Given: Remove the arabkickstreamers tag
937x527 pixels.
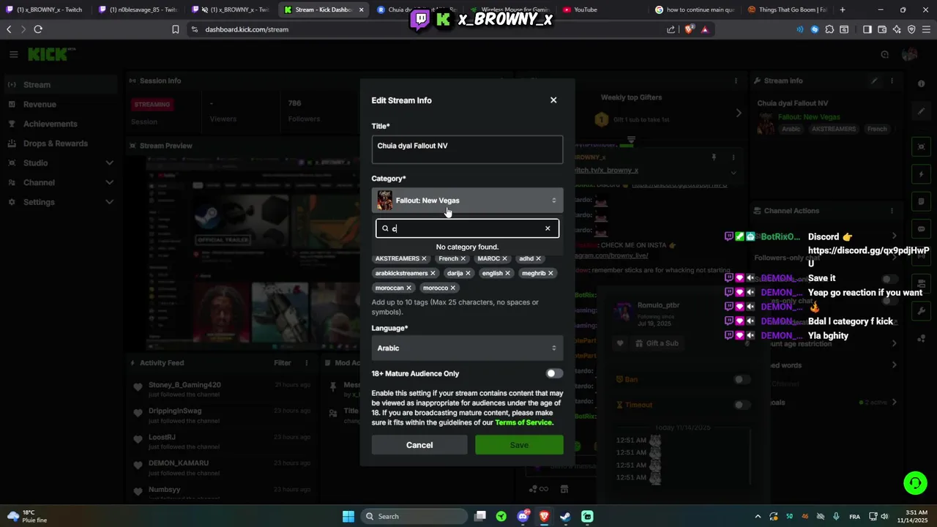Looking at the screenshot, I should (433, 273).
